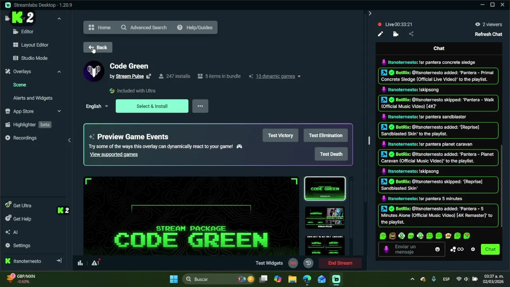Screen dimensions: 510x287
Task: Click the viewer count eye icon
Action: point(477,24)
